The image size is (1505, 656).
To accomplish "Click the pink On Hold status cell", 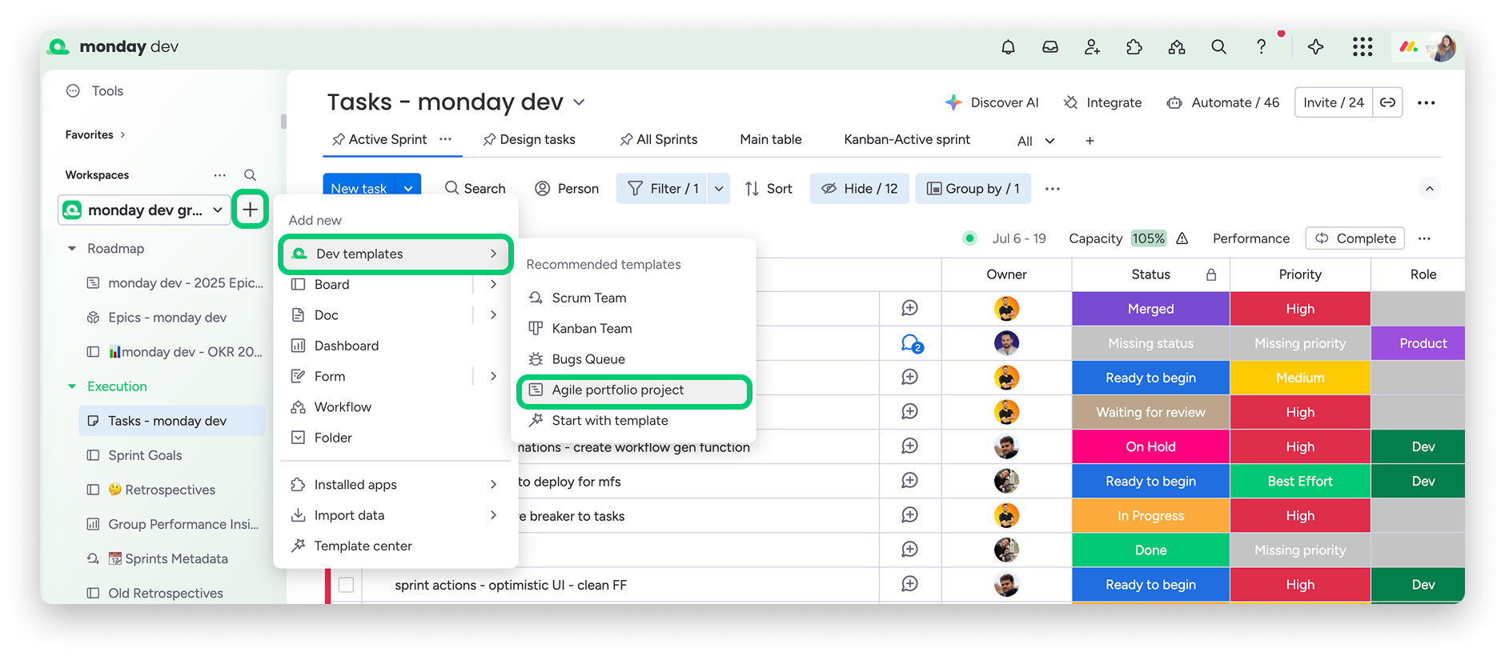I will pos(1150,446).
